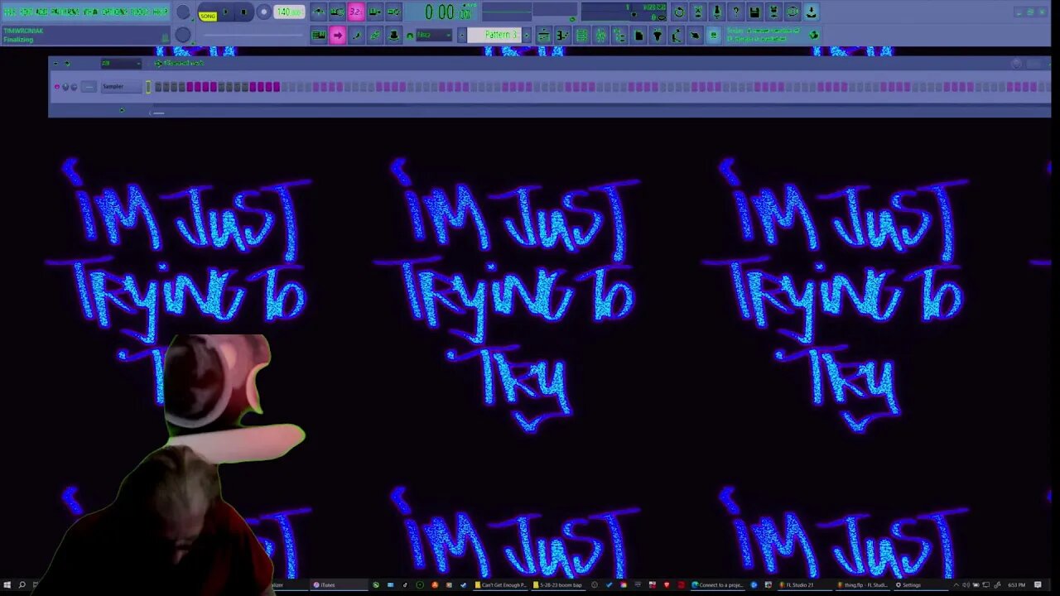Arm the round record button
The image size is (1060, 596).
click(263, 12)
